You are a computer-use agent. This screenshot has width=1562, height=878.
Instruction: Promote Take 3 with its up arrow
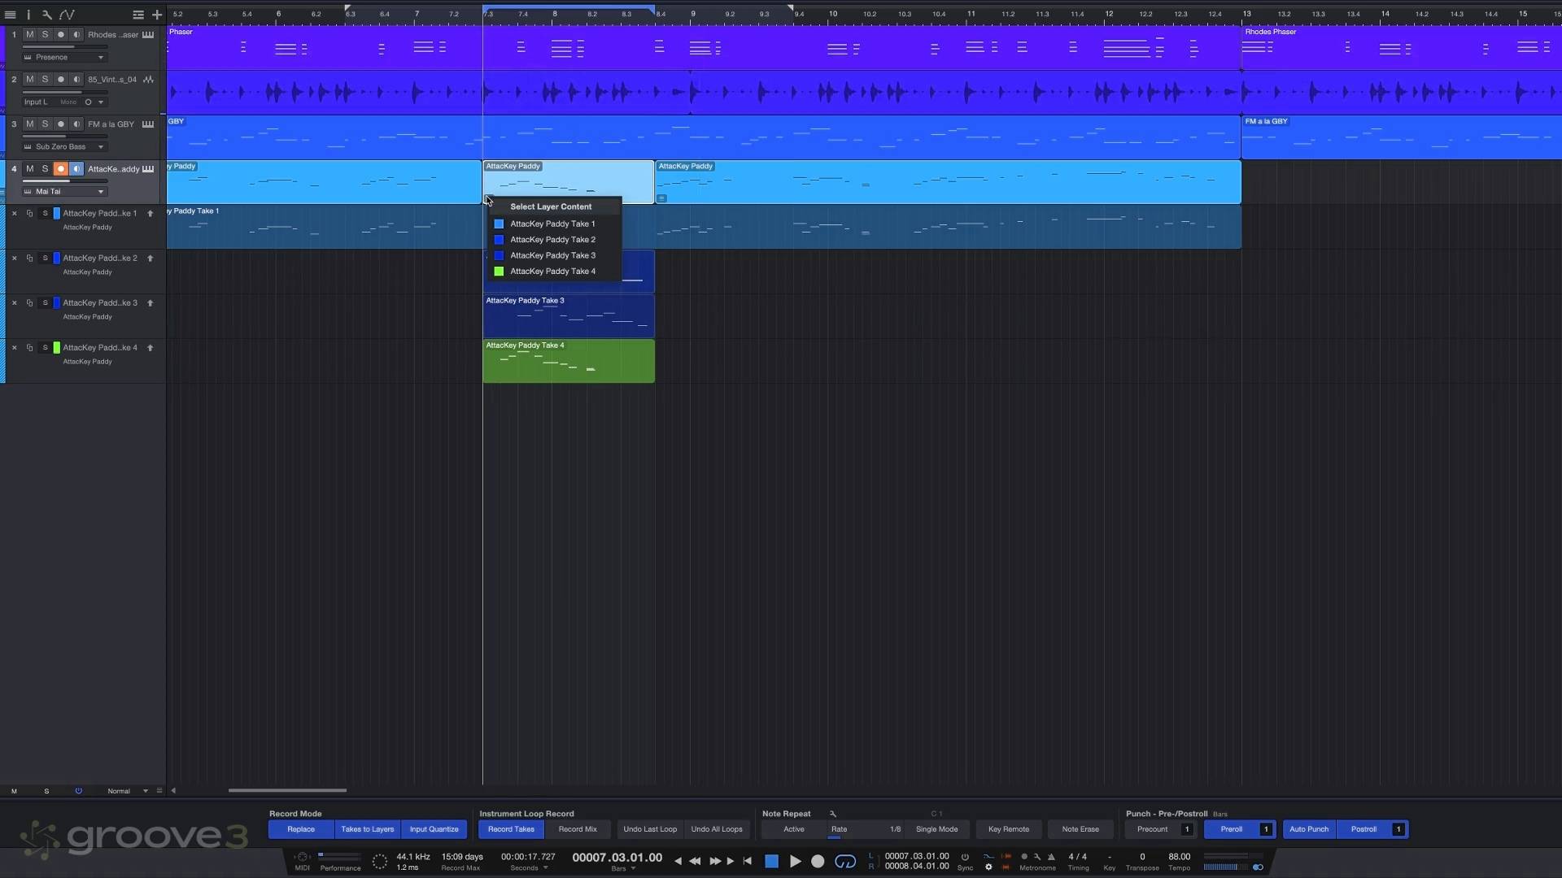tap(150, 303)
